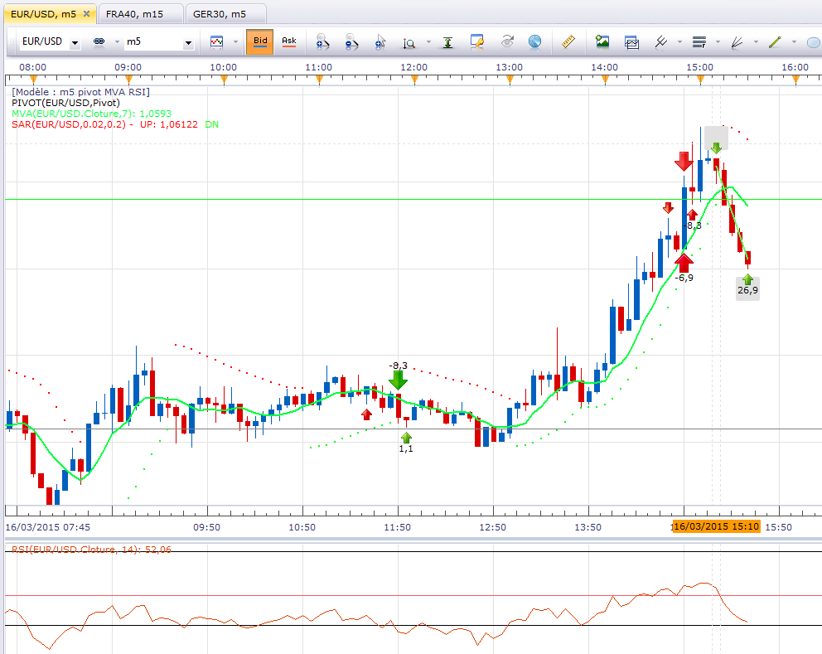
Task: Switch to the FRA40, m15 tab
Action: [135, 14]
